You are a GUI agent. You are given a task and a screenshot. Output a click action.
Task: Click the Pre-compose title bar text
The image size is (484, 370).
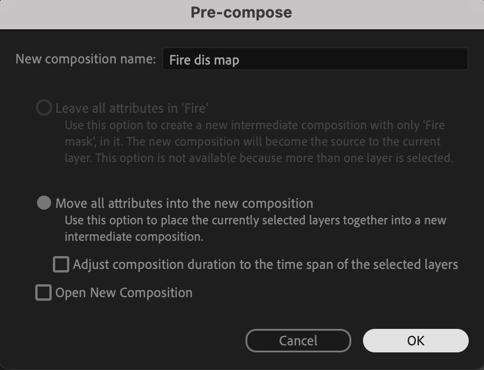pyautogui.click(x=241, y=12)
